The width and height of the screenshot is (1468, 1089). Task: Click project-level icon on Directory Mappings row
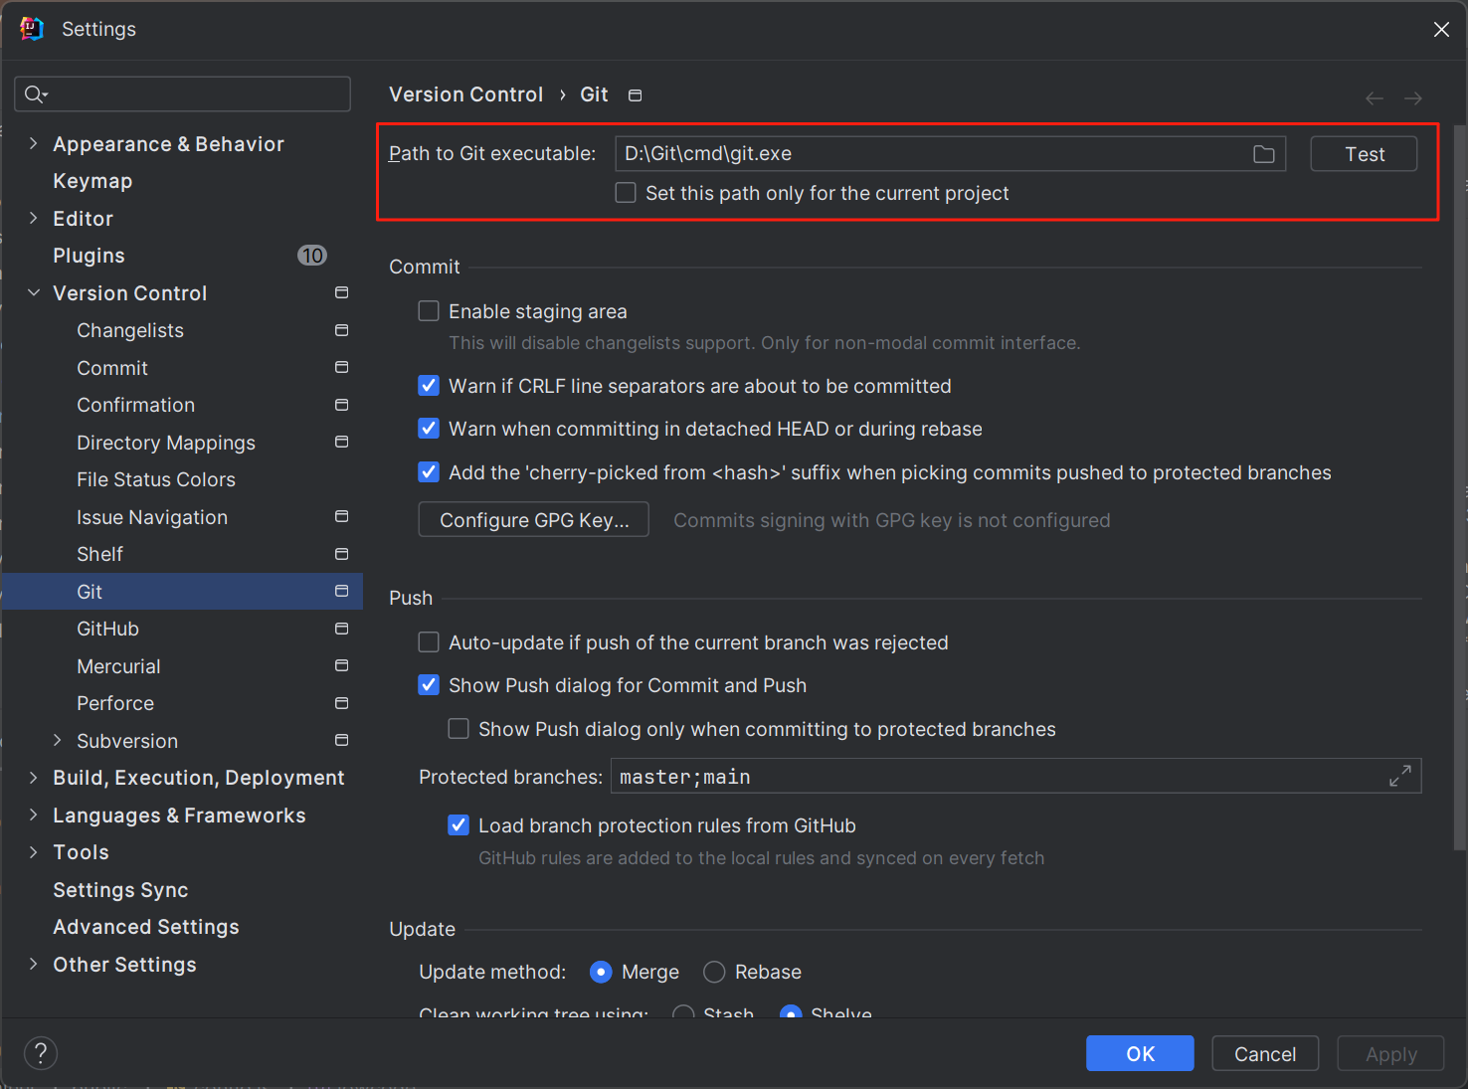[342, 442]
